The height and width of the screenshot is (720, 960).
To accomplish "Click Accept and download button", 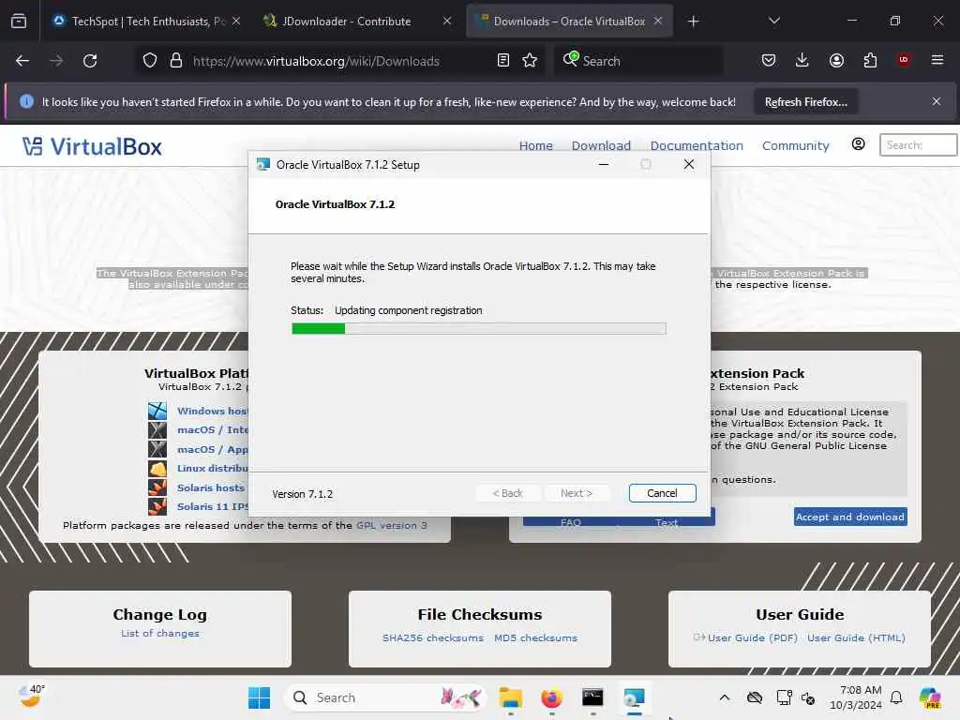I will [850, 517].
